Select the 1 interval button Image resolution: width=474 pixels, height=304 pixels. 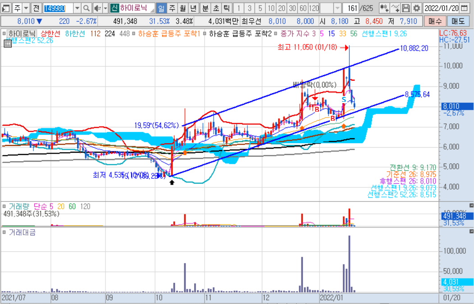(239, 8)
